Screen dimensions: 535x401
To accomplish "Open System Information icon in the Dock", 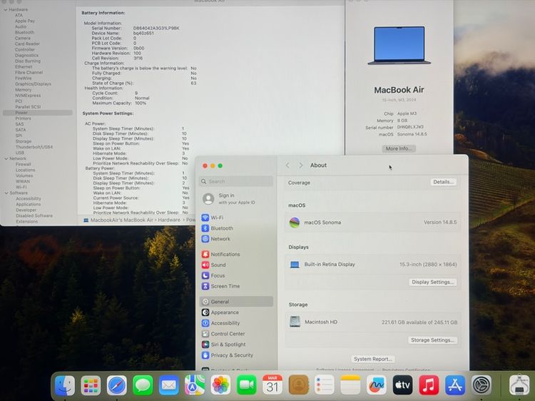I will (519, 385).
